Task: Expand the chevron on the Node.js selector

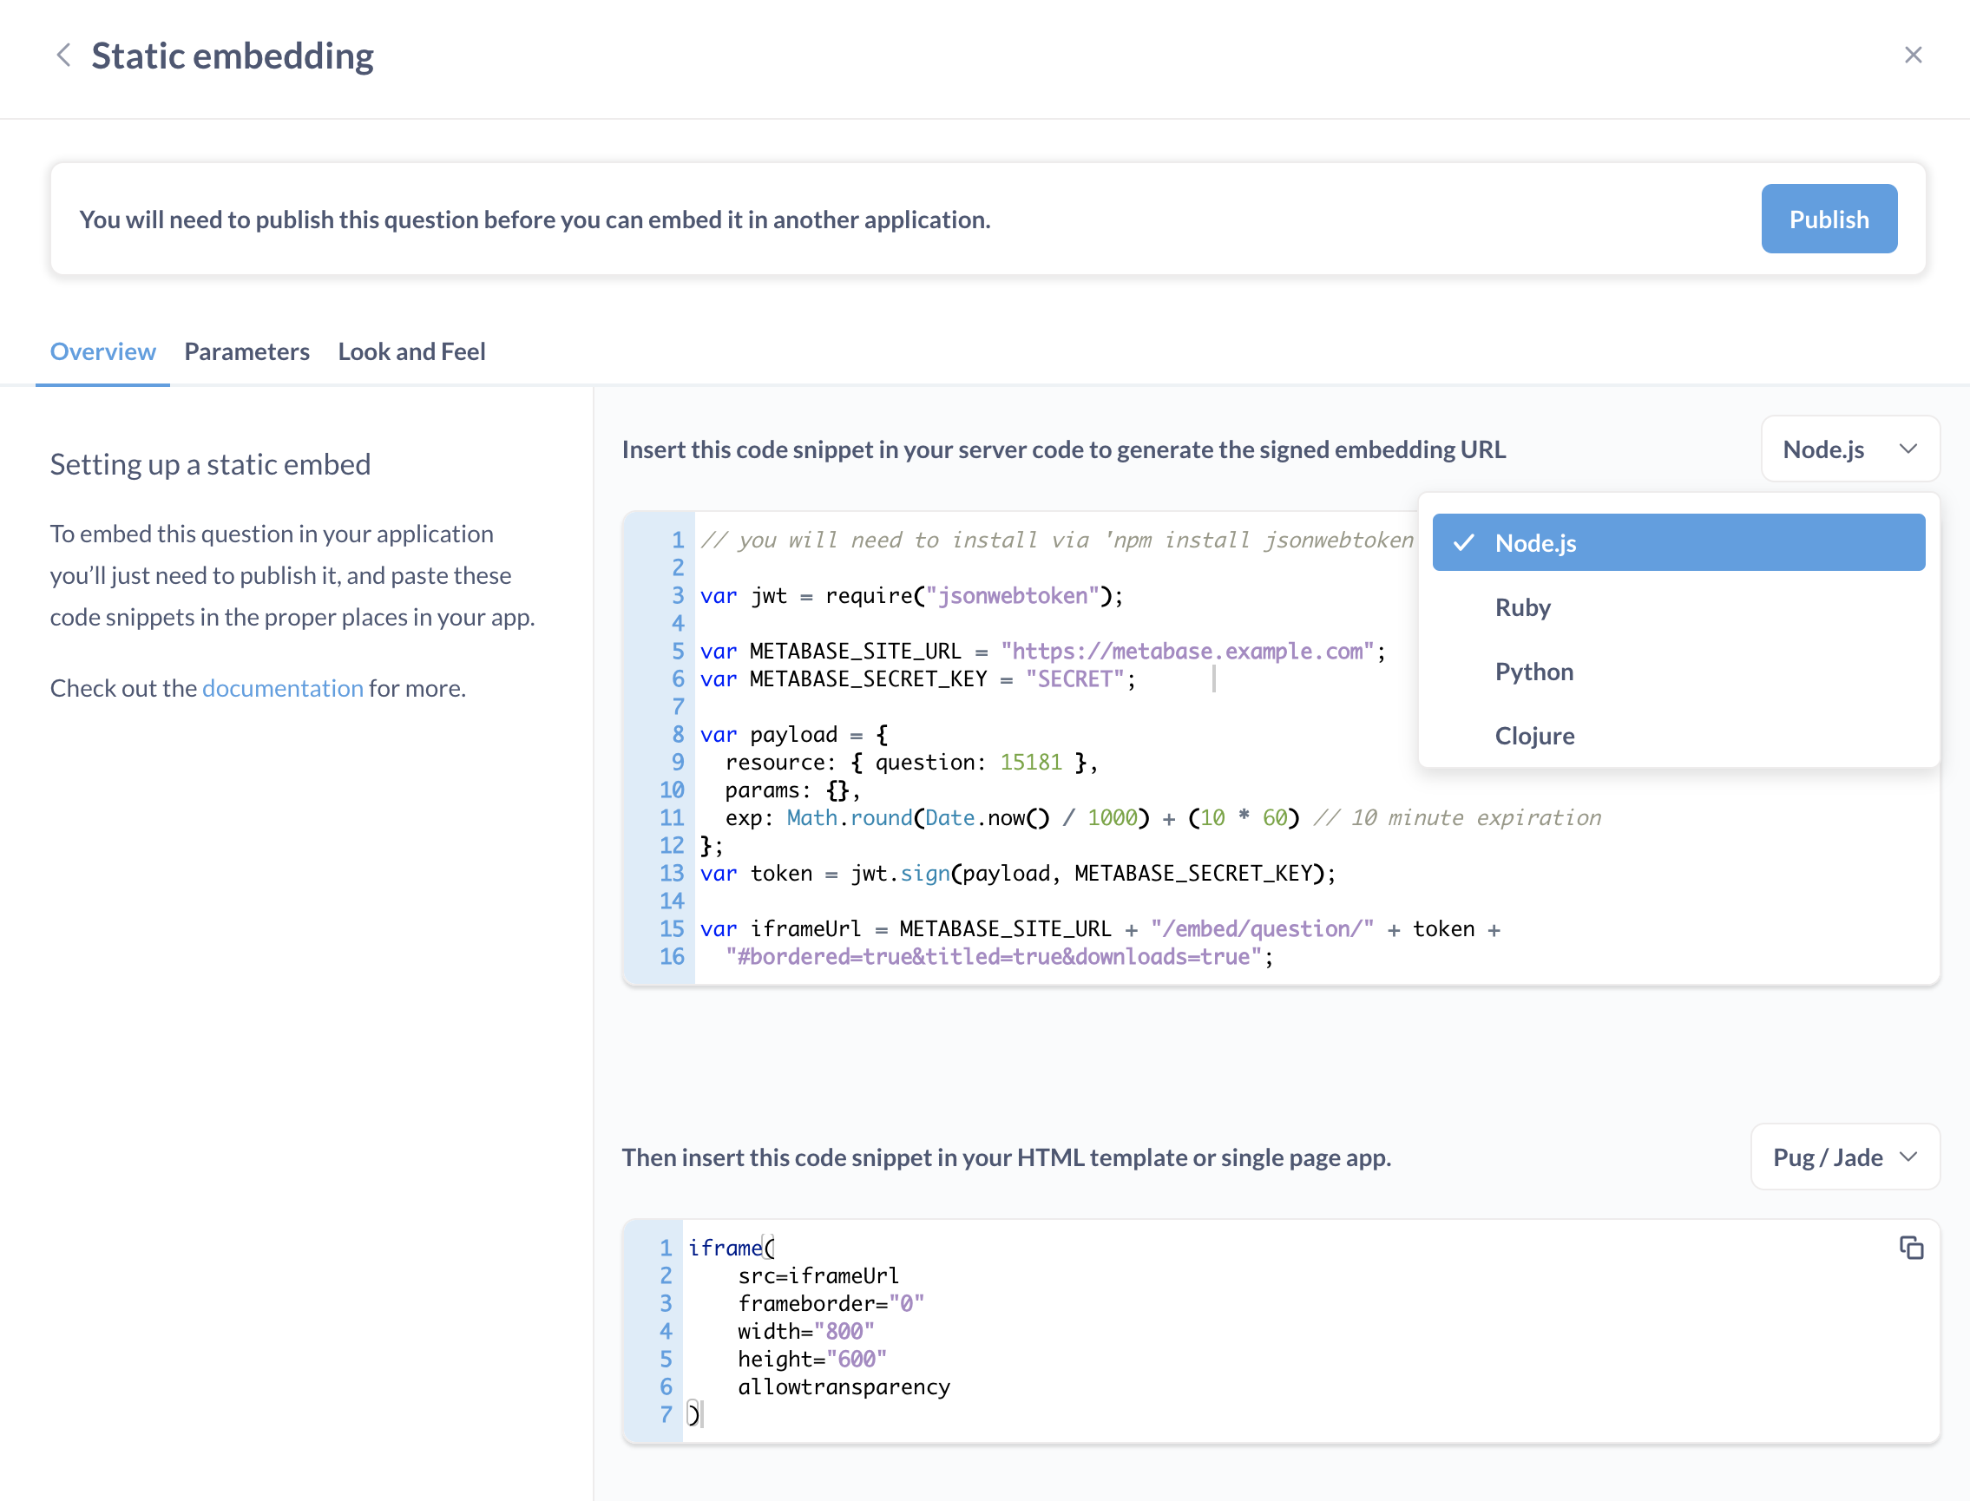Action: click(1908, 449)
